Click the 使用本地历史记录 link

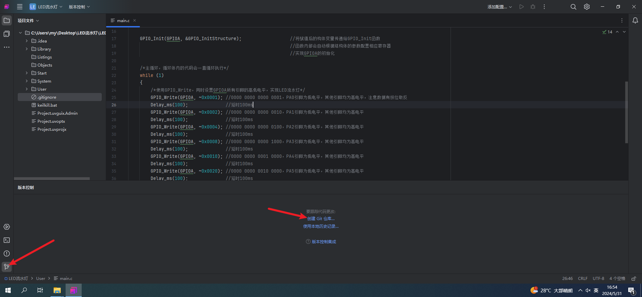pyautogui.click(x=321, y=226)
